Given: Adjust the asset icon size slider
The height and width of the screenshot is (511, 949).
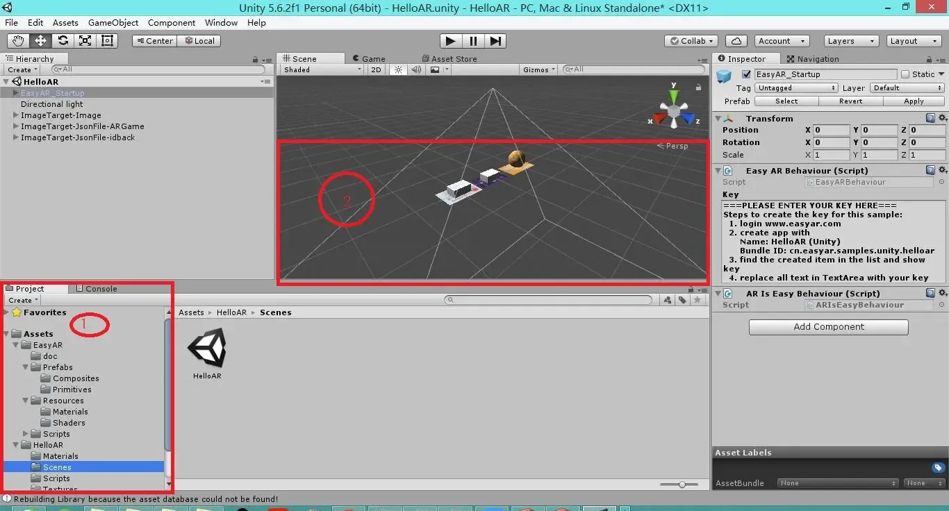Looking at the screenshot, I should pos(682,484).
